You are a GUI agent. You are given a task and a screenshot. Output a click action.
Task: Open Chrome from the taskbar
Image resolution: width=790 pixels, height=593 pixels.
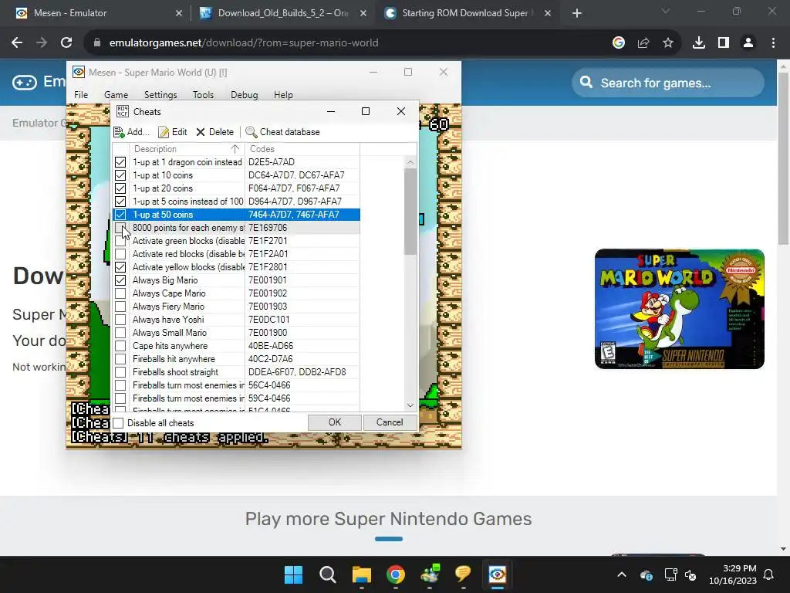click(x=396, y=574)
